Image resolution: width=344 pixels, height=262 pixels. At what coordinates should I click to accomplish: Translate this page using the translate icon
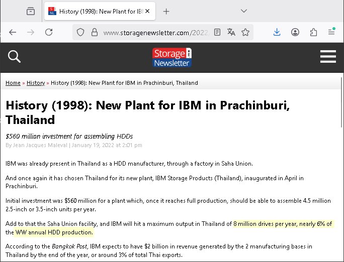pos(231,32)
